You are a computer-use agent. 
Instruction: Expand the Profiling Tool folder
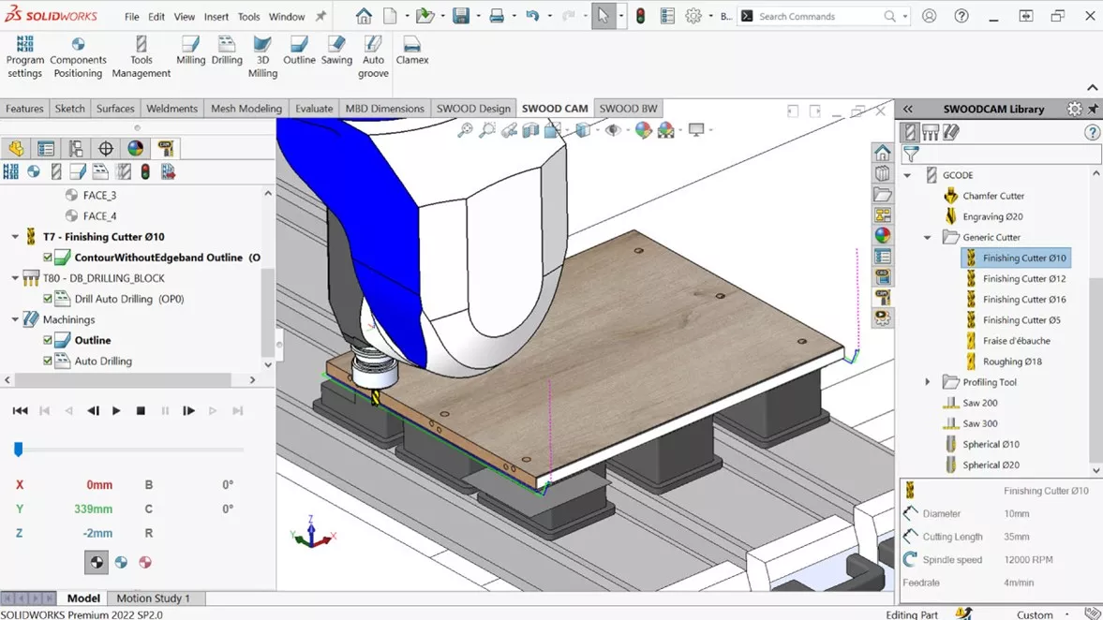pyautogui.click(x=928, y=382)
